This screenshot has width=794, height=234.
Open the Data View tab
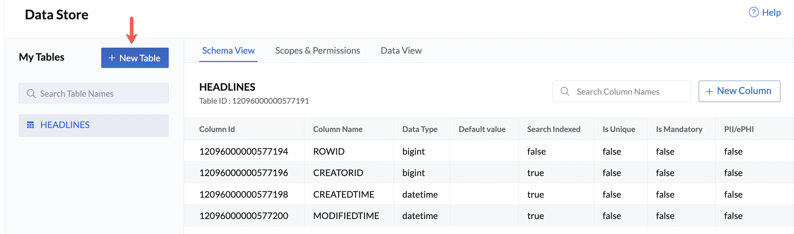tap(401, 51)
